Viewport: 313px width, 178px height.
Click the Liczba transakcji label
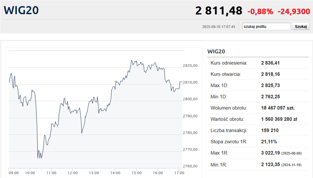tap(229, 130)
